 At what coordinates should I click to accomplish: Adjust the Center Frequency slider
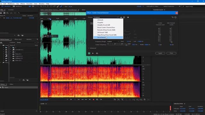coord(126,45)
